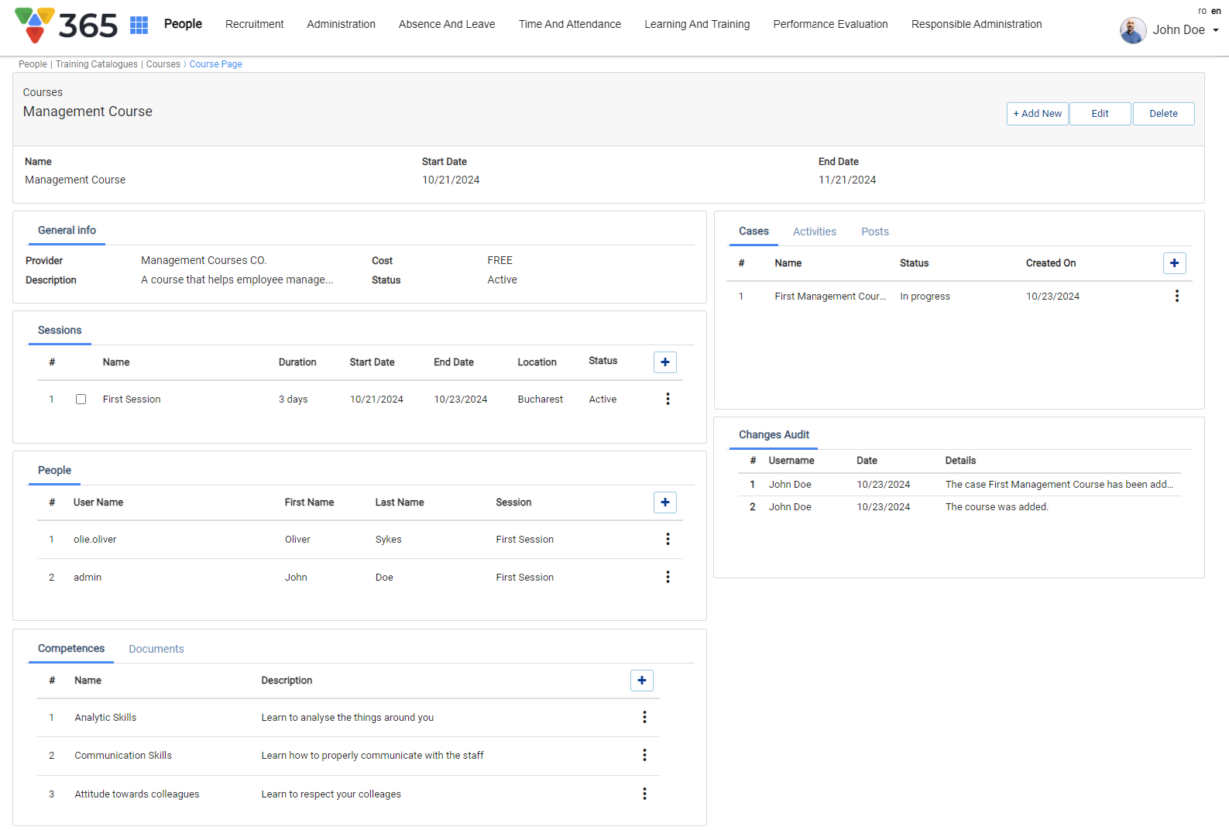1229x830 pixels.
Task: Add a new session with plus icon
Action: (x=664, y=362)
